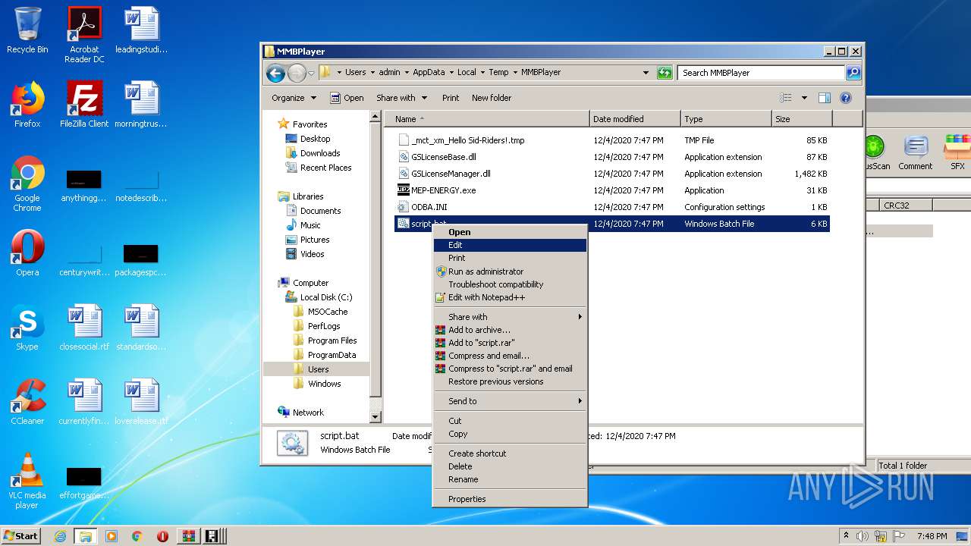This screenshot has height=546, width=971.
Task: Choose Edit from context menu
Action: click(x=510, y=245)
